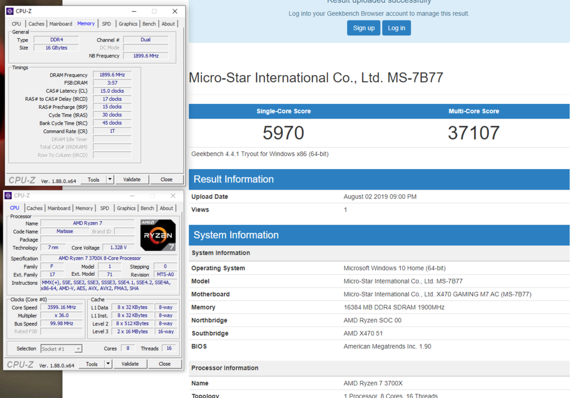Click the Multiplier value x 36.0
This screenshot has width=585, height=398.
(x=61, y=316)
